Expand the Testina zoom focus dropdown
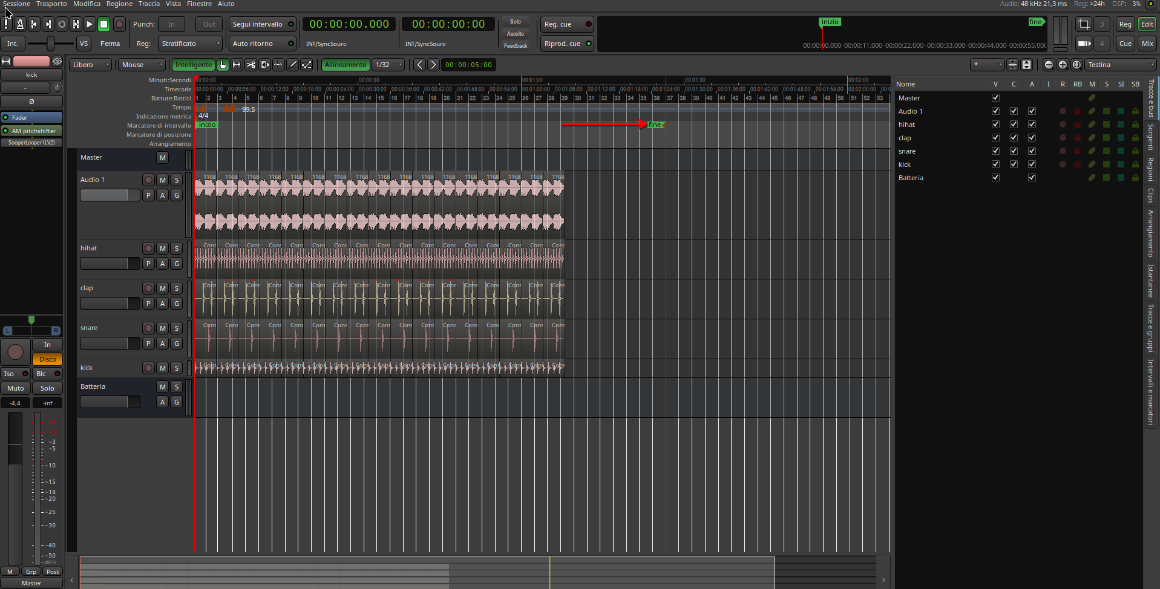Viewport: 1160px width, 589px height. tap(1121, 65)
